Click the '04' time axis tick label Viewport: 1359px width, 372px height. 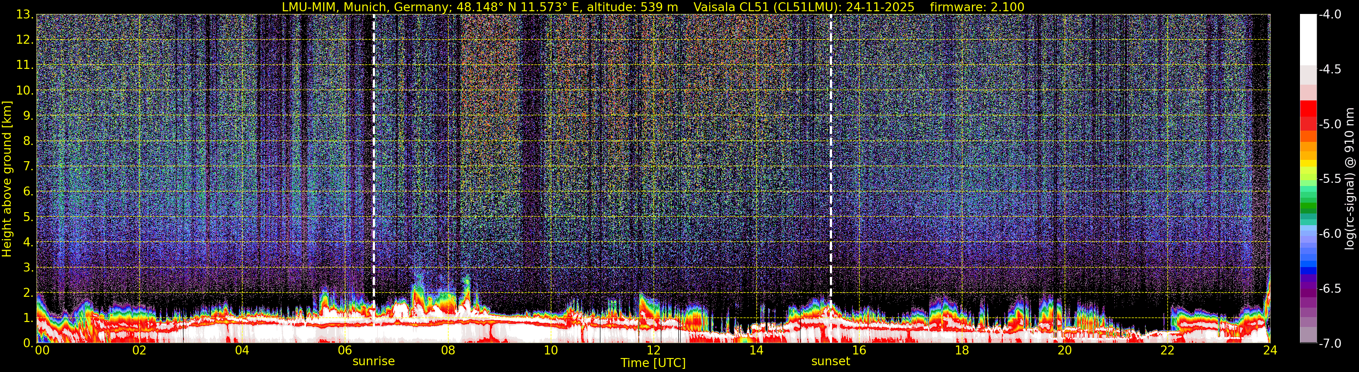click(242, 350)
